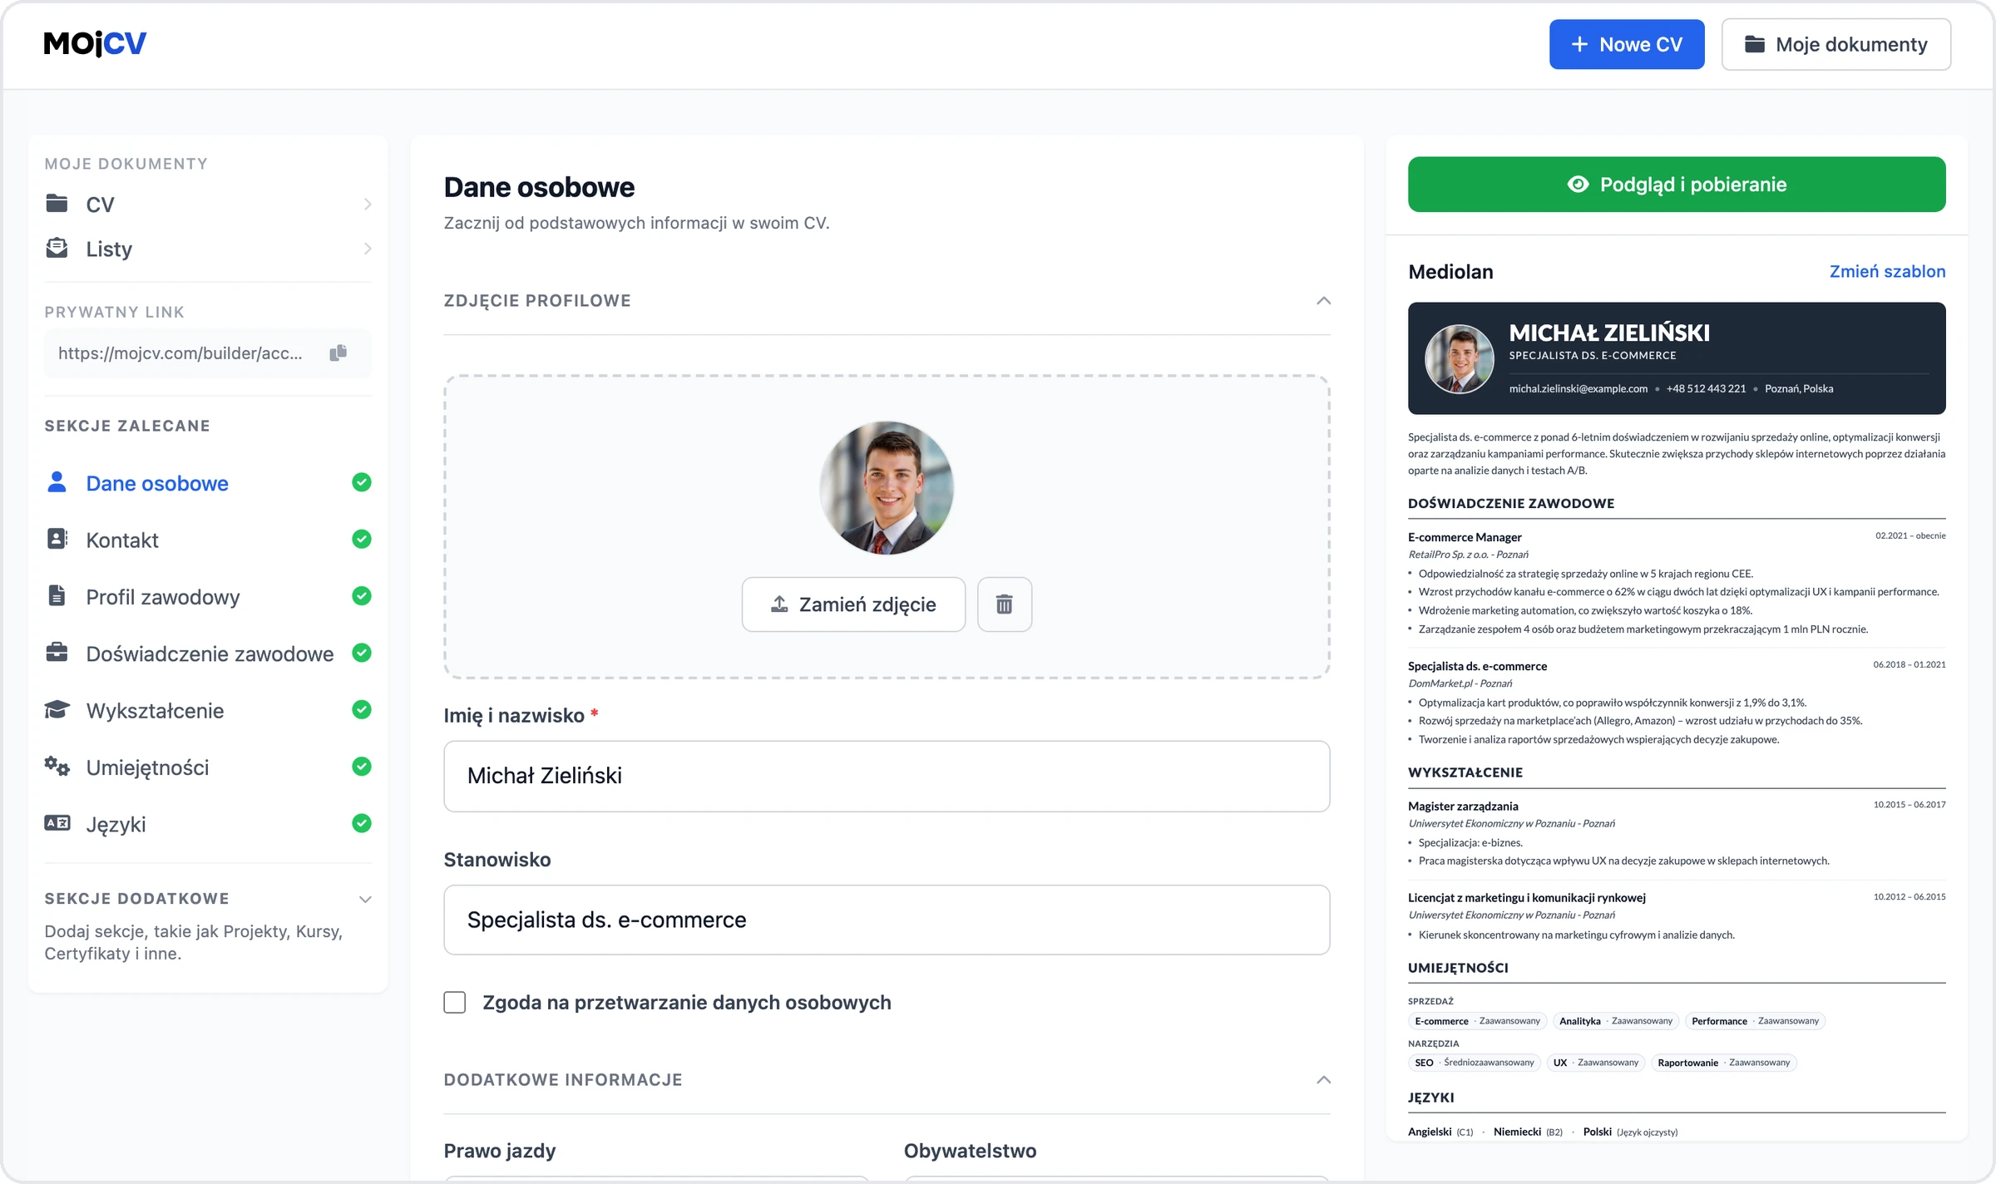Click 'MICHAŁ ZIELIŃSKI' preview header name
The image size is (1996, 1184).
pos(1609,333)
